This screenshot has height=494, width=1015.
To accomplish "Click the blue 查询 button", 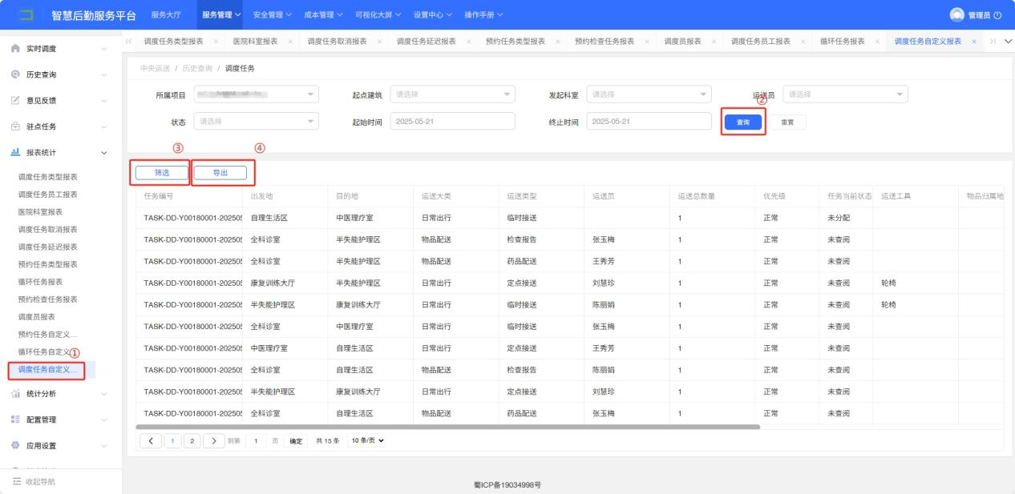I will tap(743, 122).
